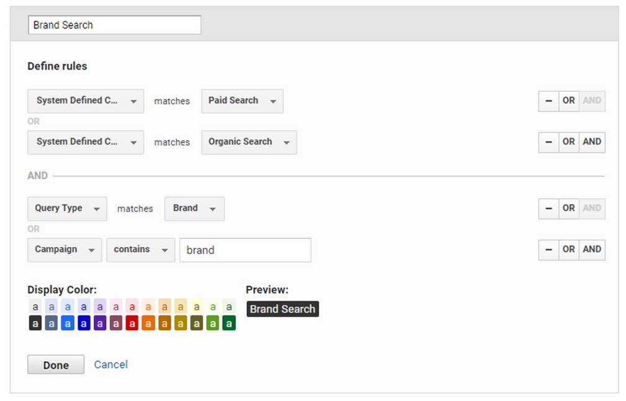The image size is (626, 401).
Task: Choose the pale peach swatch above bright orange
Action: (x=148, y=307)
